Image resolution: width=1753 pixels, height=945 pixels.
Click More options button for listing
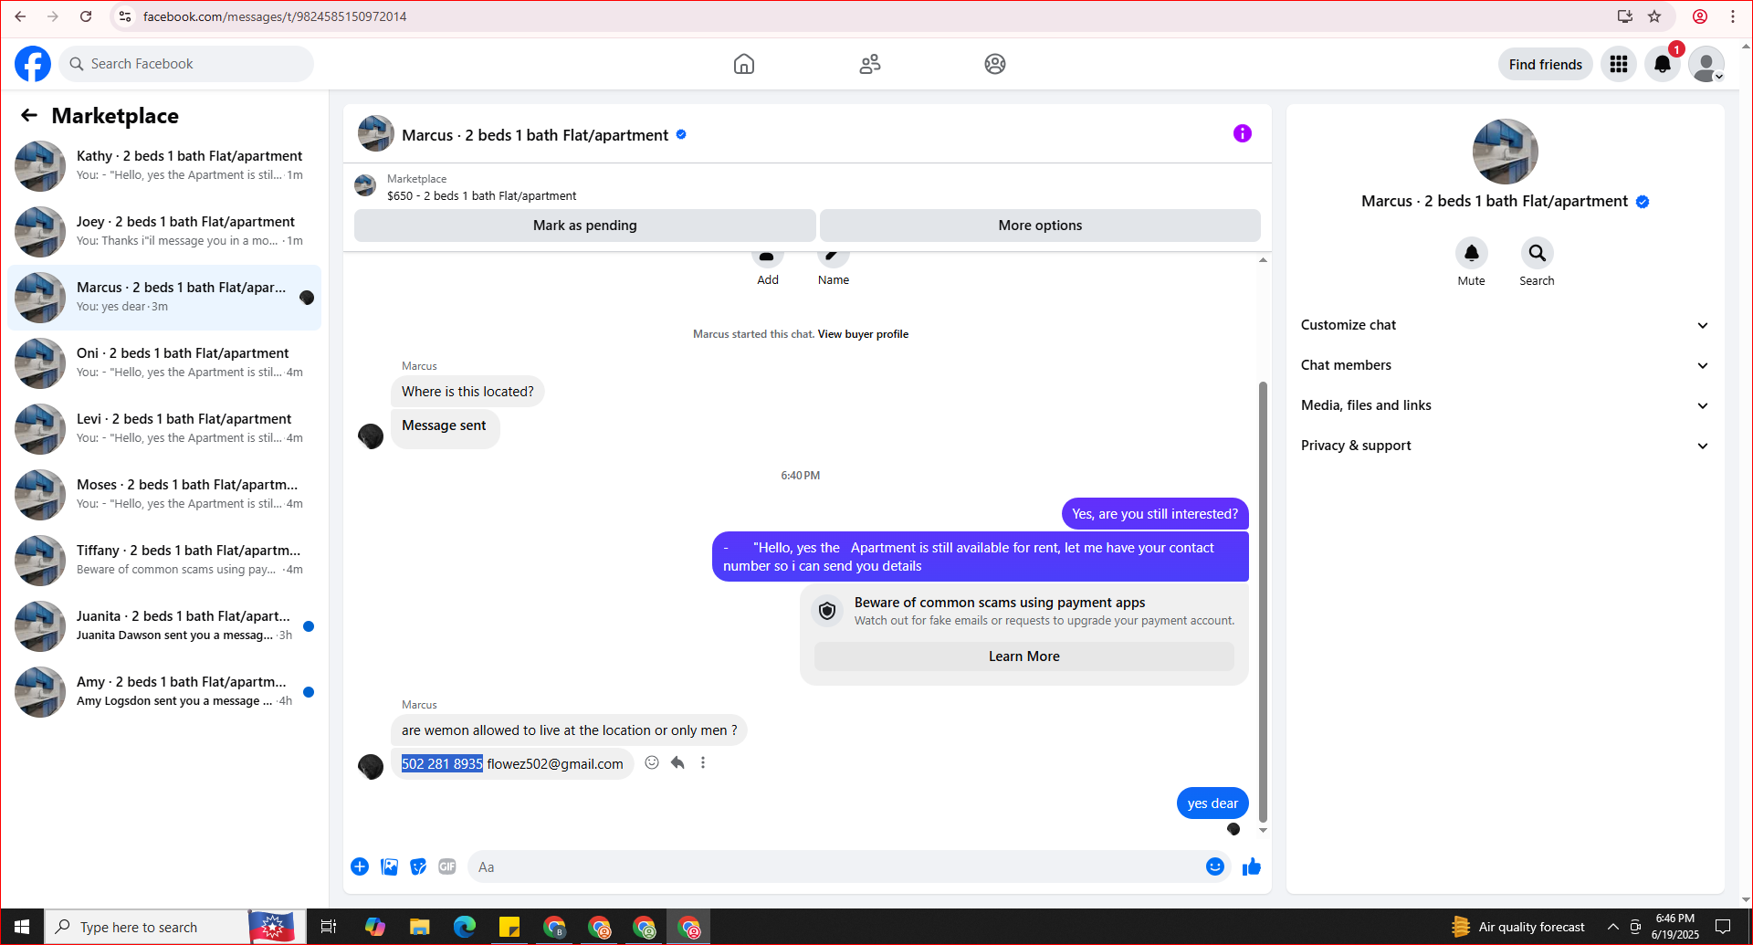click(x=1040, y=226)
